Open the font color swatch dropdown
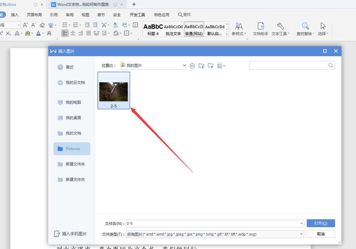Viewport: 356px width, 249px height. [42, 33]
